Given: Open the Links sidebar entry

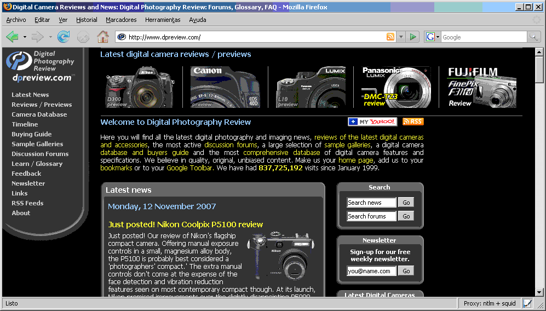Looking at the screenshot, I should [20, 193].
